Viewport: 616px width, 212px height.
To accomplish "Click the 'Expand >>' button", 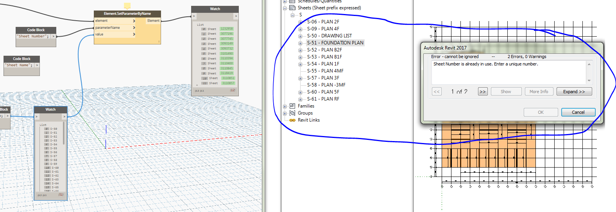I will (x=574, y=92).
